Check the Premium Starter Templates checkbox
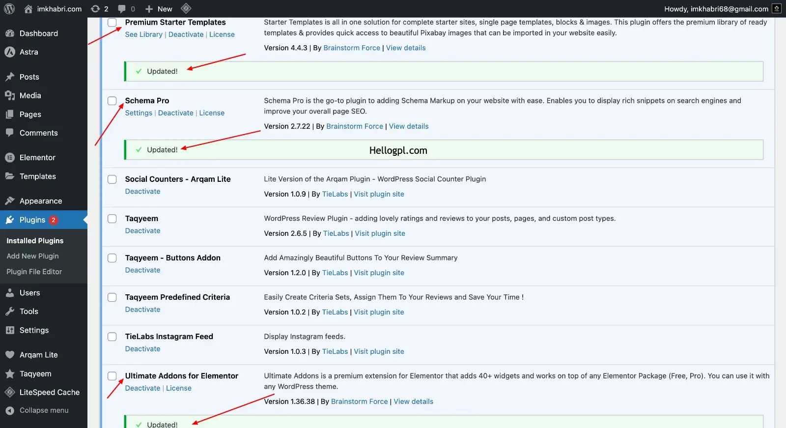 pos(112,22)
